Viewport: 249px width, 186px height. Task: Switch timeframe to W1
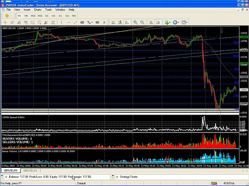point(67,16)
